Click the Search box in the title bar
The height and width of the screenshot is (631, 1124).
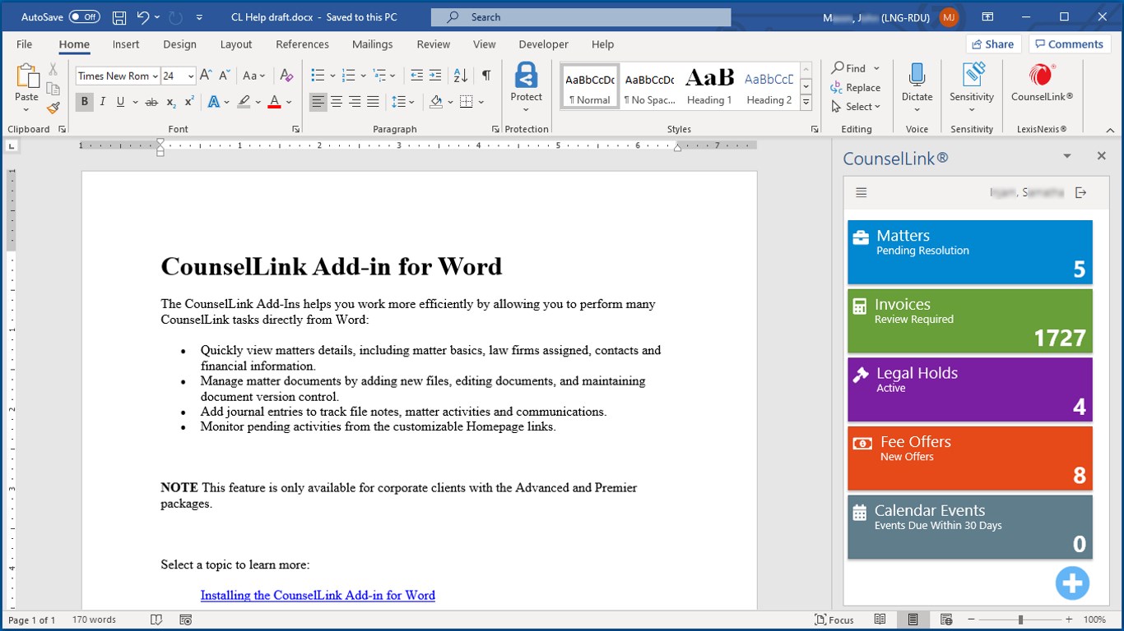pos(581,17)
